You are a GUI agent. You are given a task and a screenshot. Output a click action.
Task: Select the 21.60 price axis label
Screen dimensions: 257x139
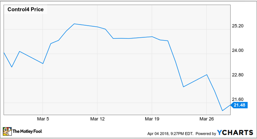click(237, 99)
